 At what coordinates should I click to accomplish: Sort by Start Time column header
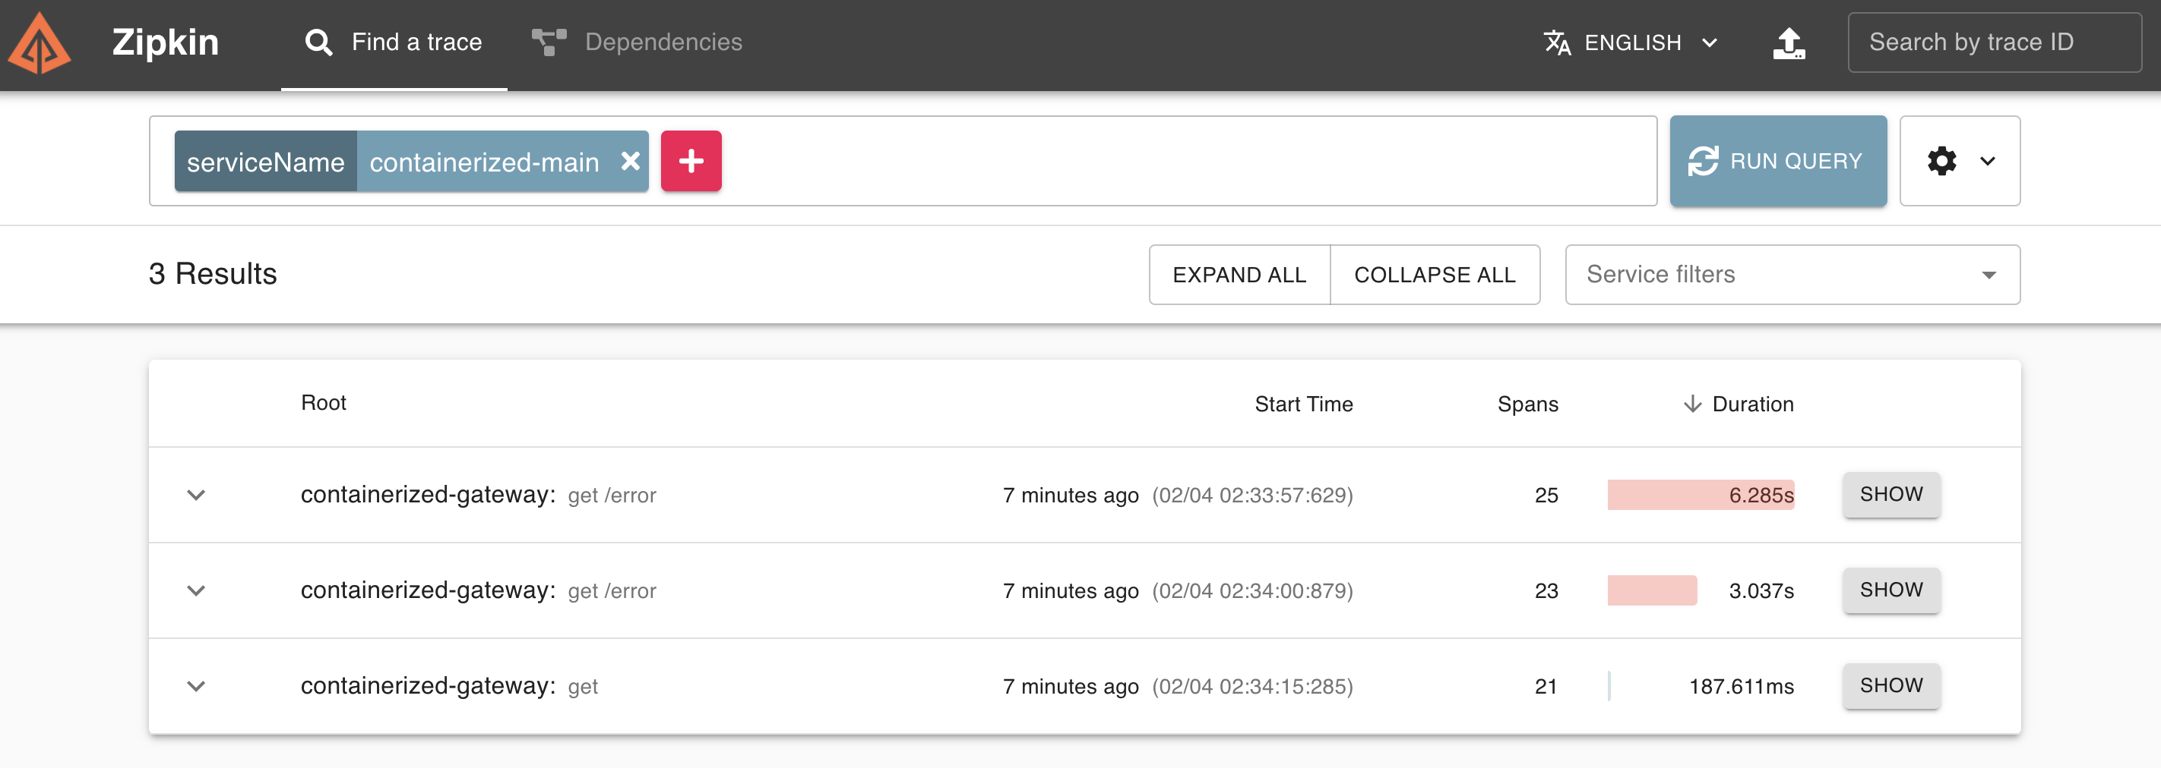pos(1303,404)
